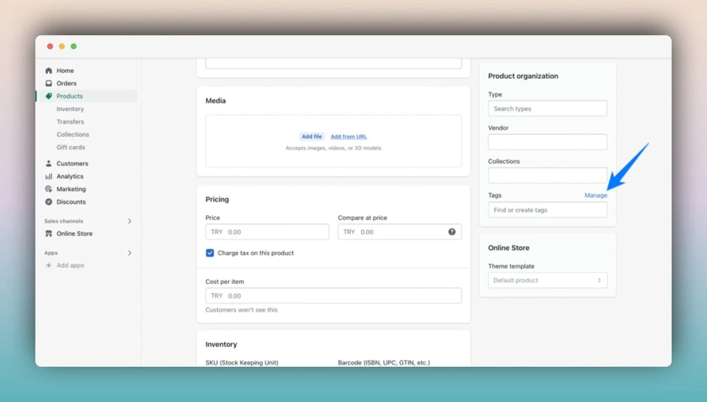The width and height of the screenshot is (707, 402).
Task: Select Products in the sidebar
Action: (69, 95)
